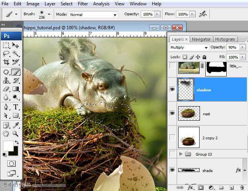This screenshot has width=248, height=191.
Task: Select the Magic Wand tool
Action: (16, 54)
